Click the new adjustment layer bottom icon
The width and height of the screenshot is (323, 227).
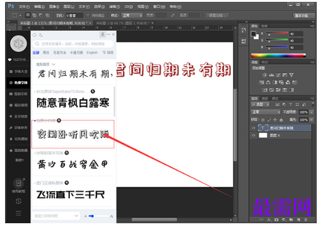point(284,219)
